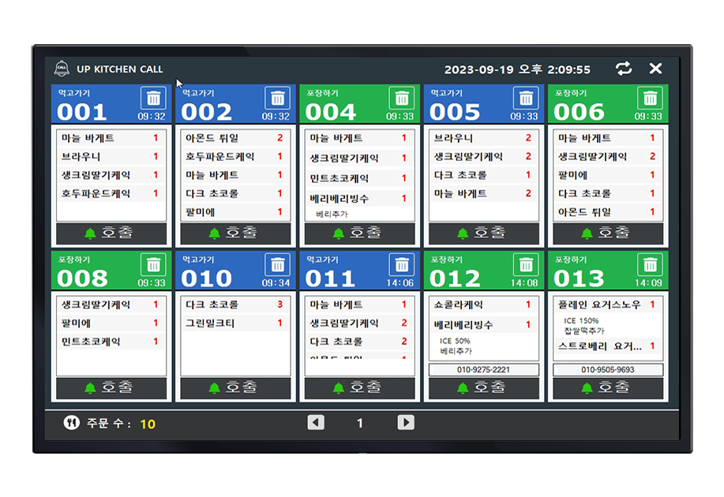
Task: Call customer for order 013
Action: point(607,388)
